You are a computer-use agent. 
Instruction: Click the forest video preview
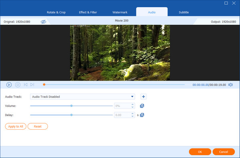(x=120, y=53)
